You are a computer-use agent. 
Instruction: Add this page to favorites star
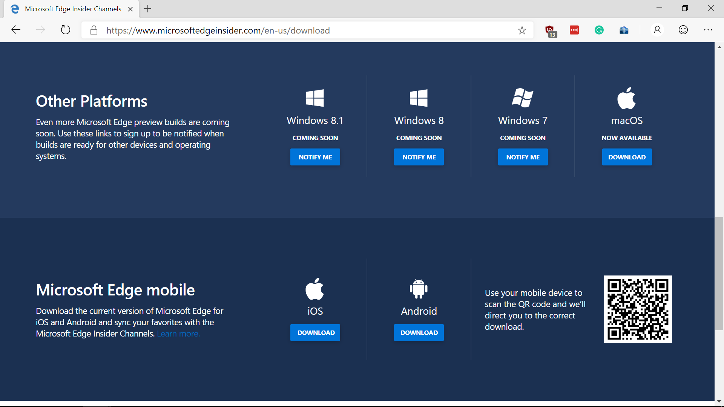point(522,30)
